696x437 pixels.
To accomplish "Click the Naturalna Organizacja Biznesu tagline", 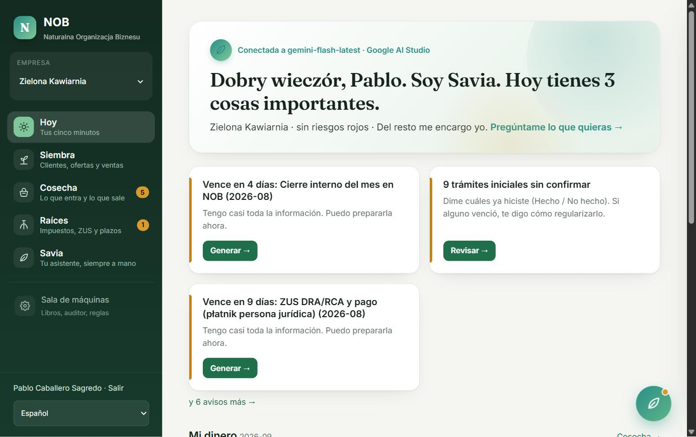I will click(x=92, y=37).
